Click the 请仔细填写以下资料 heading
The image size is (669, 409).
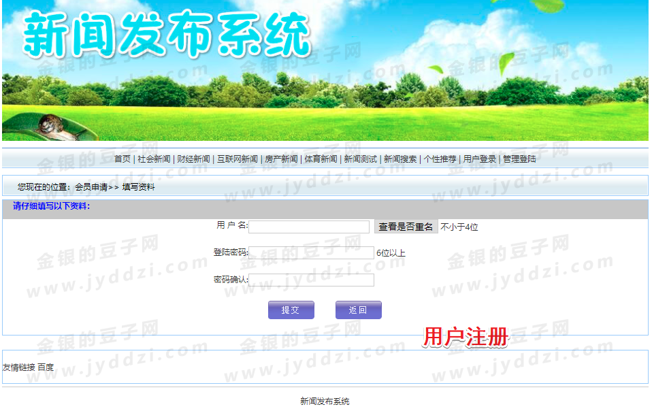pyautogui.click(x=51, y=206)
